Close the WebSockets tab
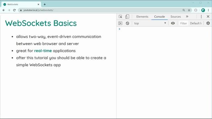 pyautogui.click(x=38, y=4)
